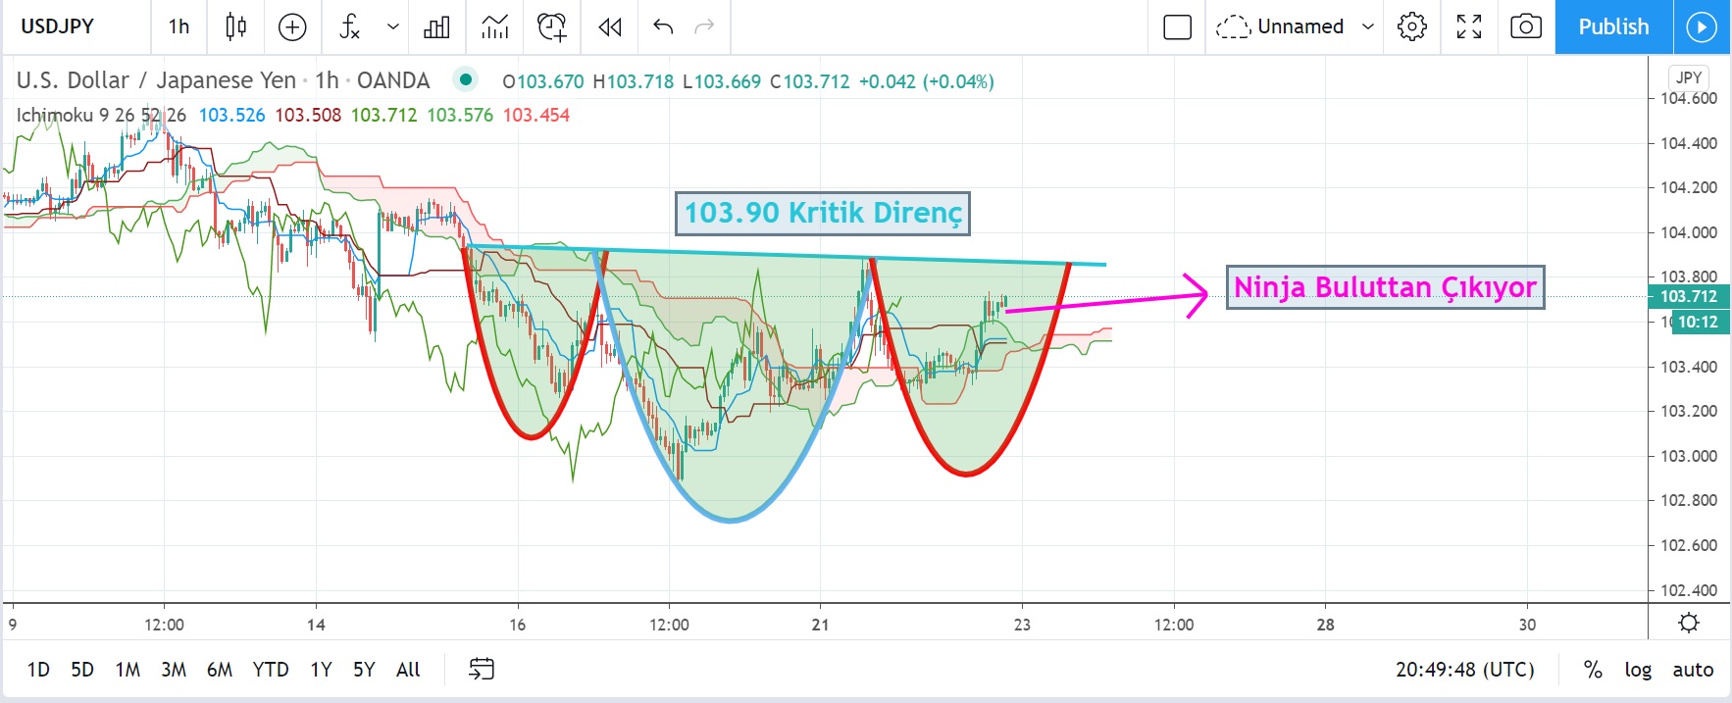The image size is (1732, 703).
Task: Undo the last chart action
Action: pos(663,26)
